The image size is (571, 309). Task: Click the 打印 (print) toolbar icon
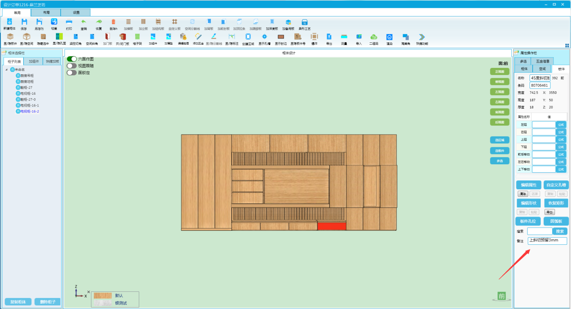tap(69, 23)
